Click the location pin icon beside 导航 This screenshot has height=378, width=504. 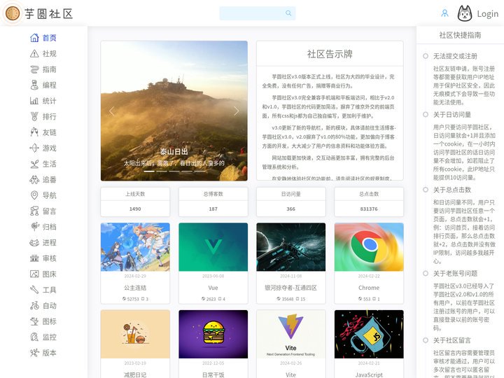coord(34,195)
